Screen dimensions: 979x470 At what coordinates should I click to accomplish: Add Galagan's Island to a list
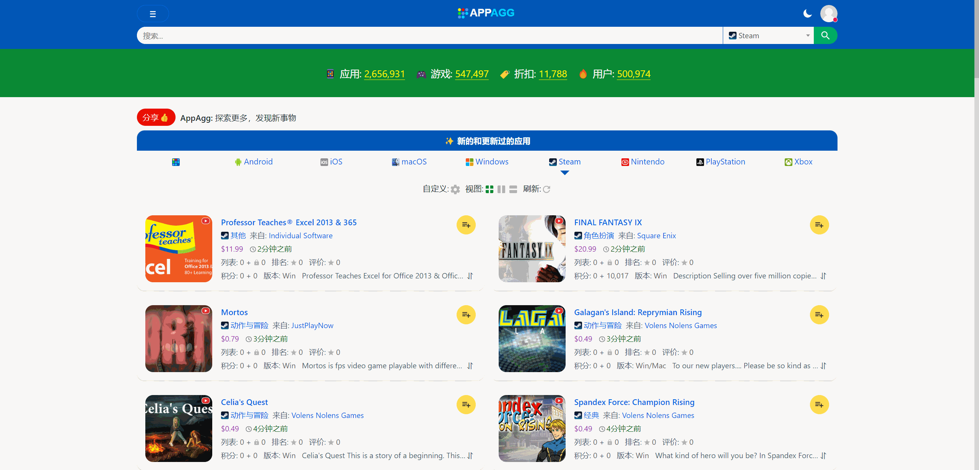pyautogui.click(x=819, y=315)
